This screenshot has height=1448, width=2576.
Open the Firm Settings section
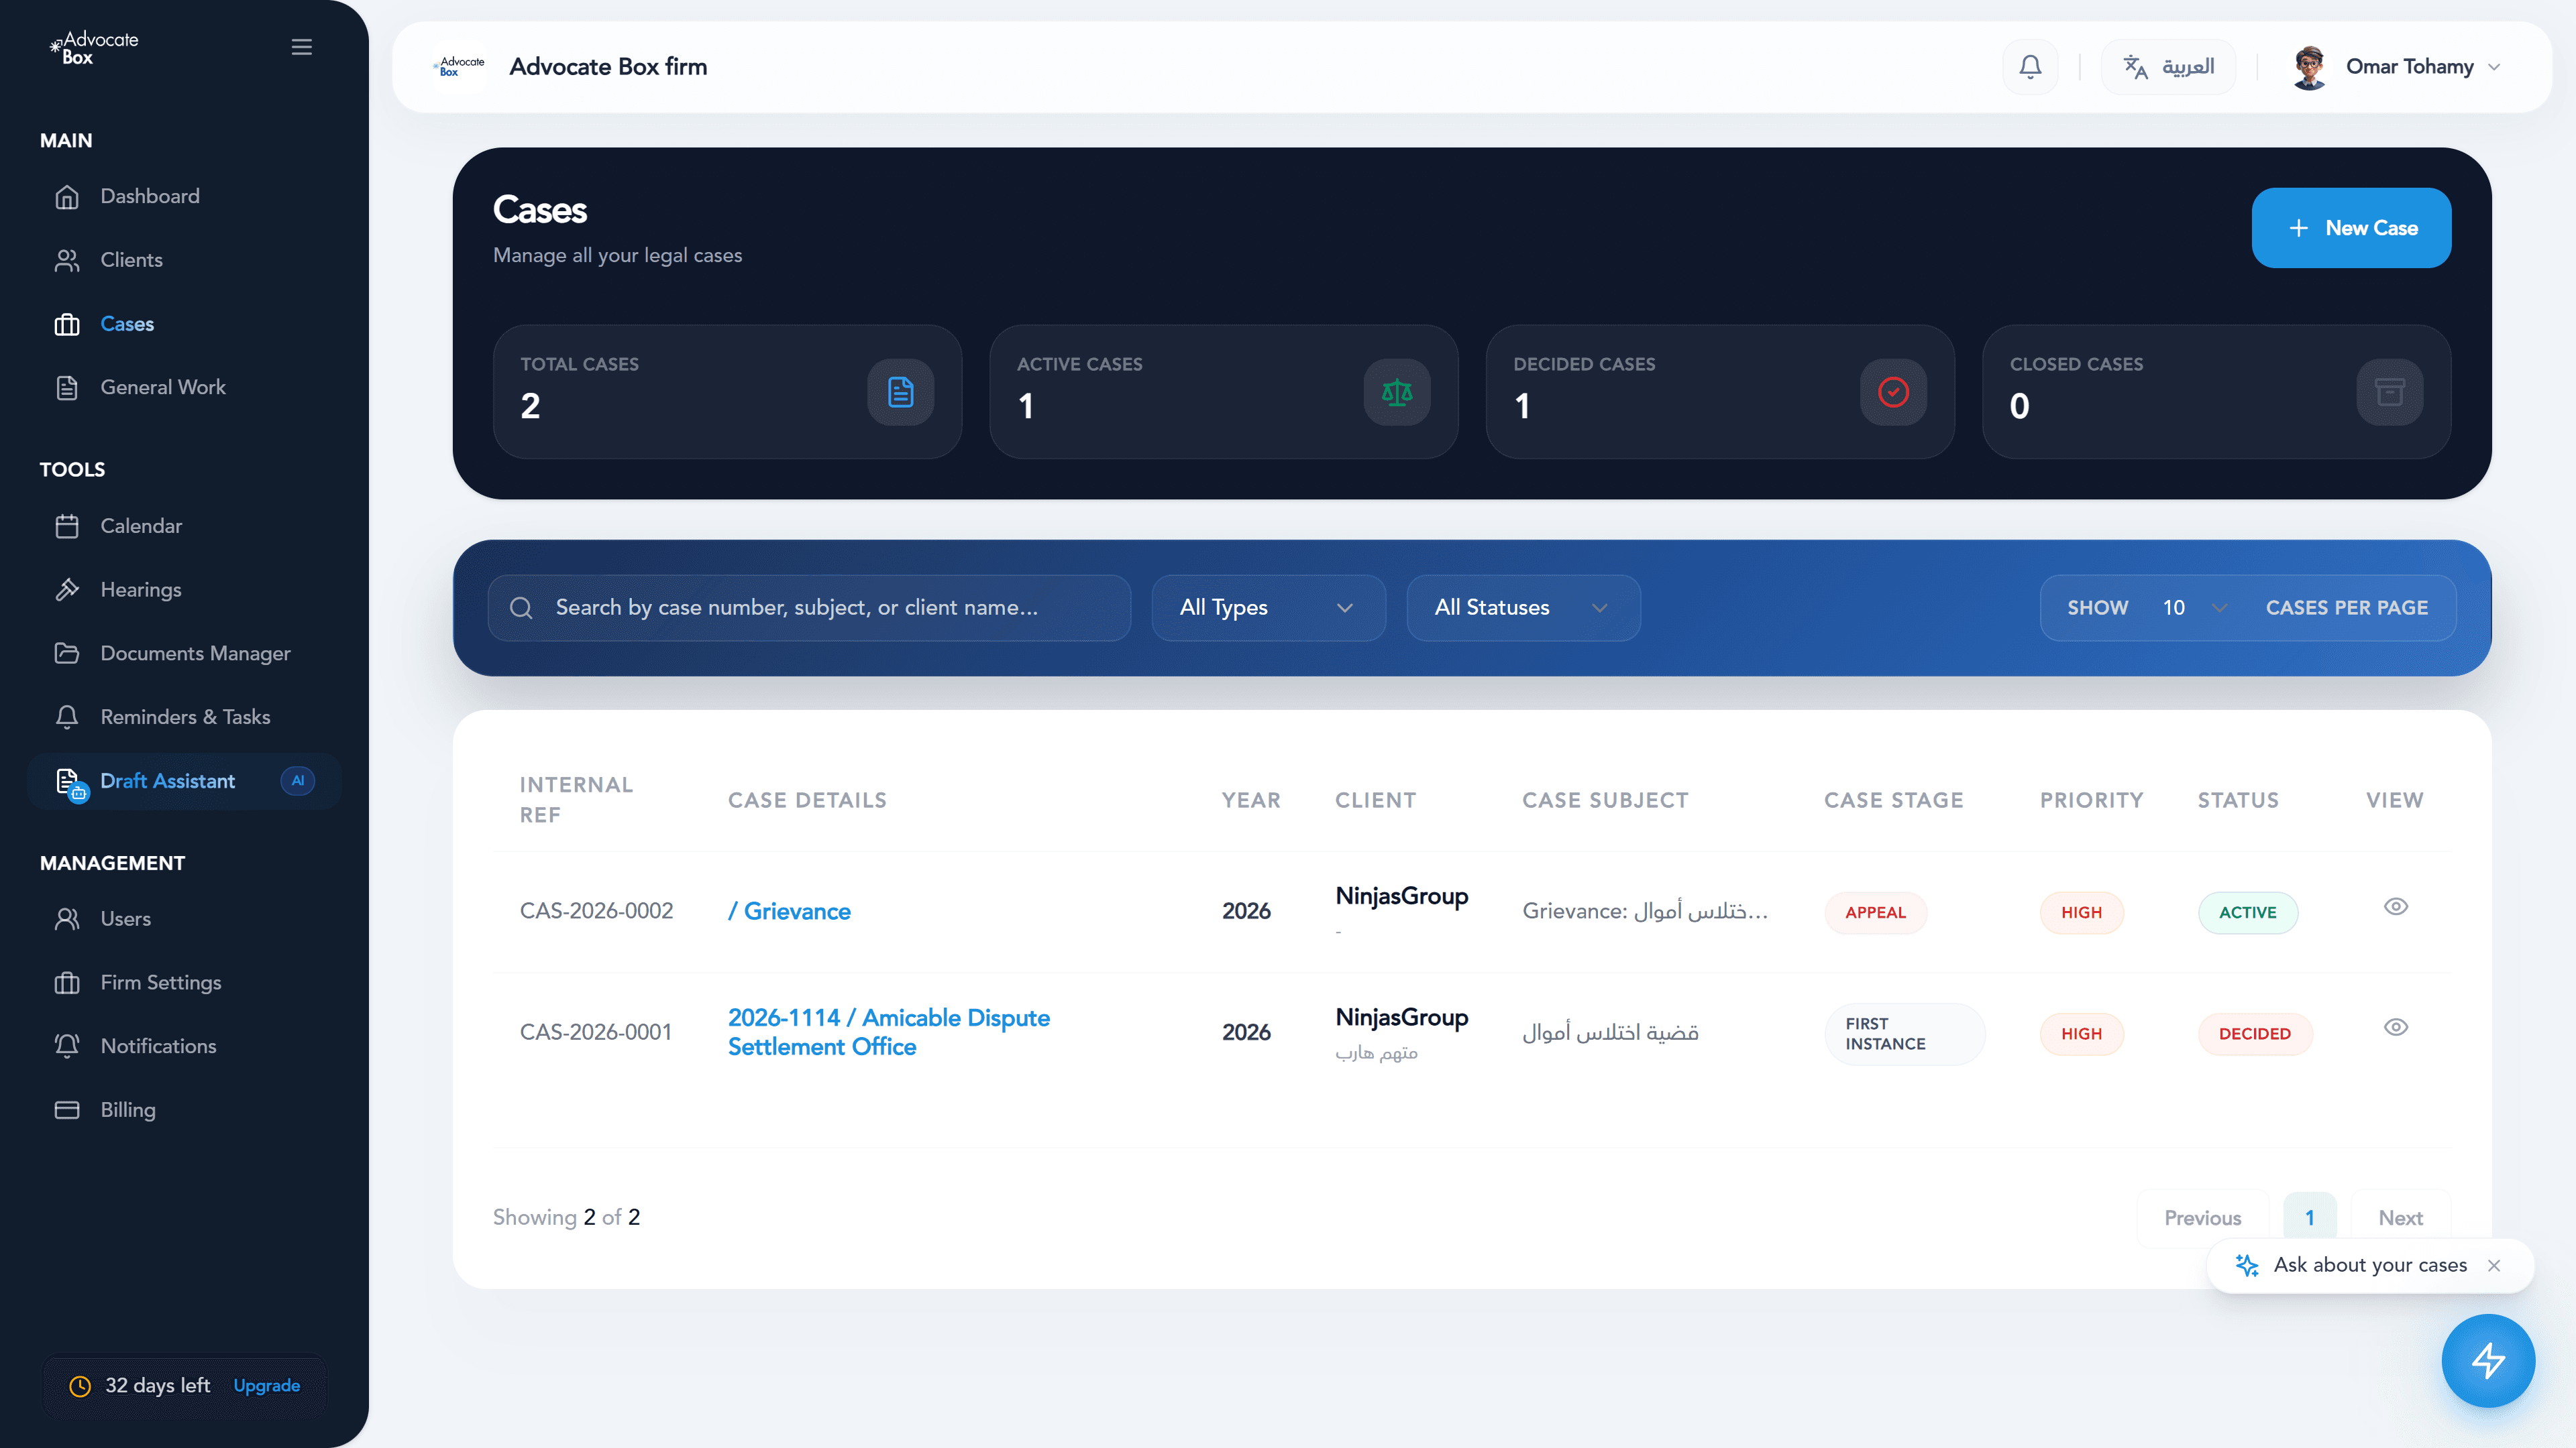160,982
